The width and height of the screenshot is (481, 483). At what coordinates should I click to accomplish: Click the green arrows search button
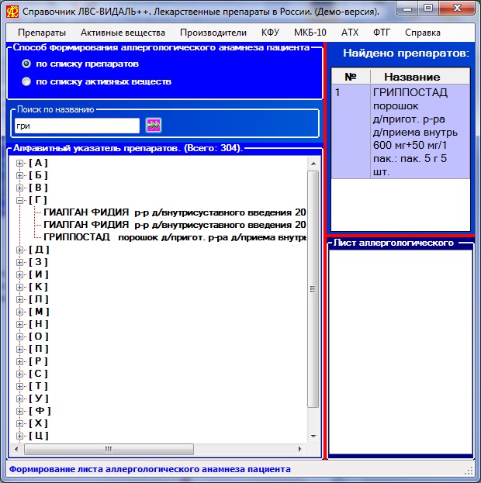[154, 126]
